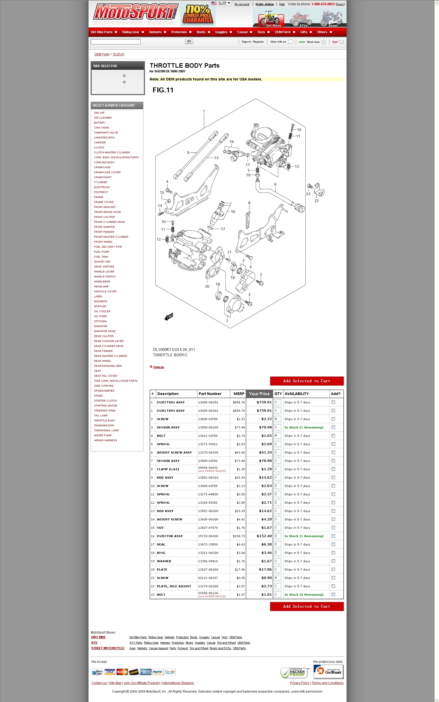
Task: Follow the SUZUKI breadcrumb link
Action: [x=119, y=54]
